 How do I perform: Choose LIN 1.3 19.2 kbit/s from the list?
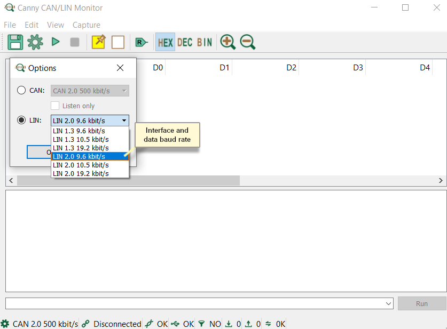tap(90, 148)
